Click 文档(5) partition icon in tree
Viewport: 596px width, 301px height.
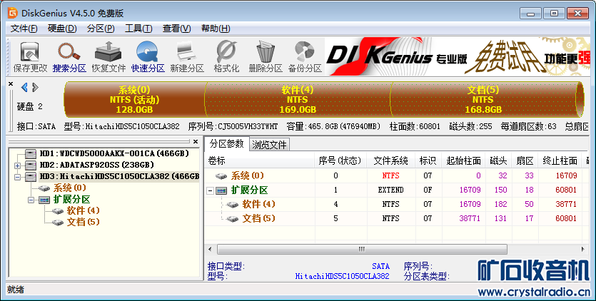coord(58,223)
